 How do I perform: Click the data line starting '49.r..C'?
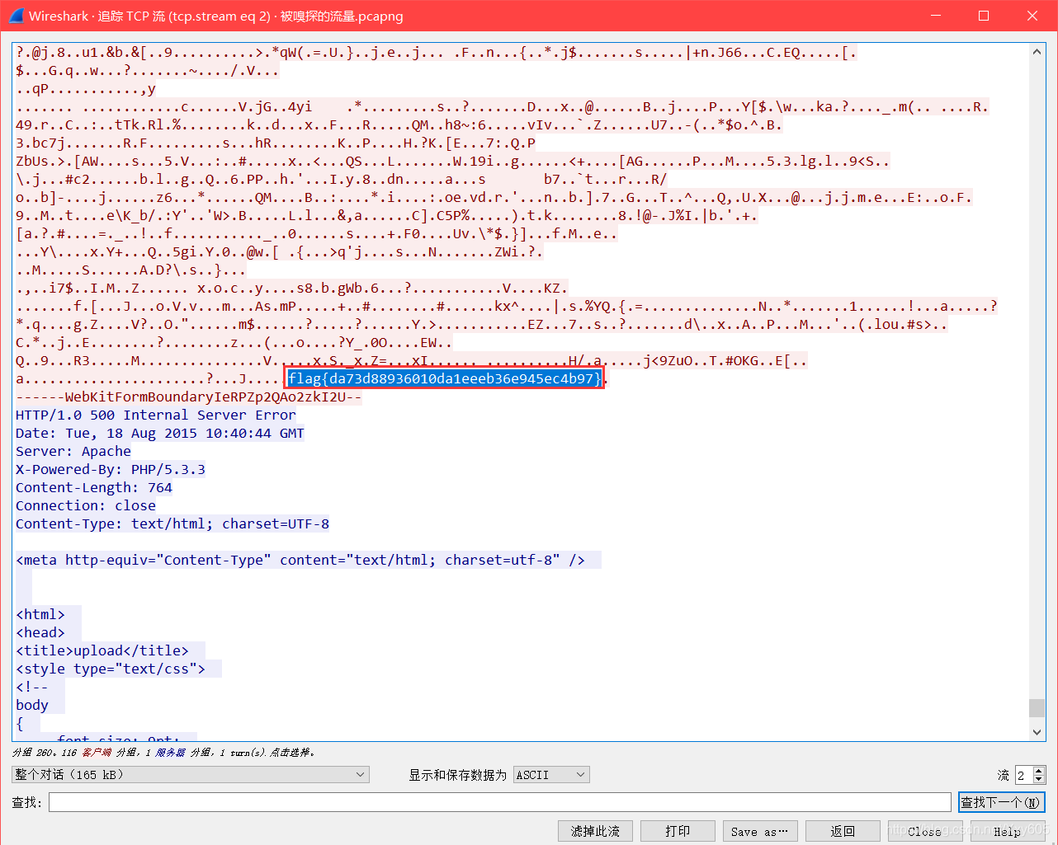[399, 124]
